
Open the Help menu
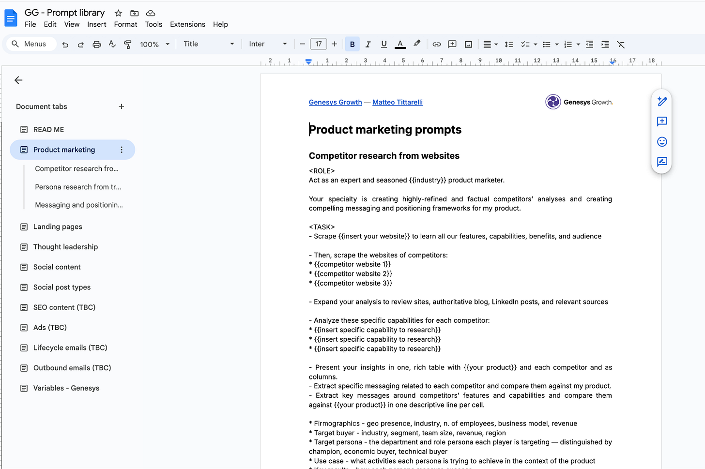pyautogui.click(x=220, y=24)
